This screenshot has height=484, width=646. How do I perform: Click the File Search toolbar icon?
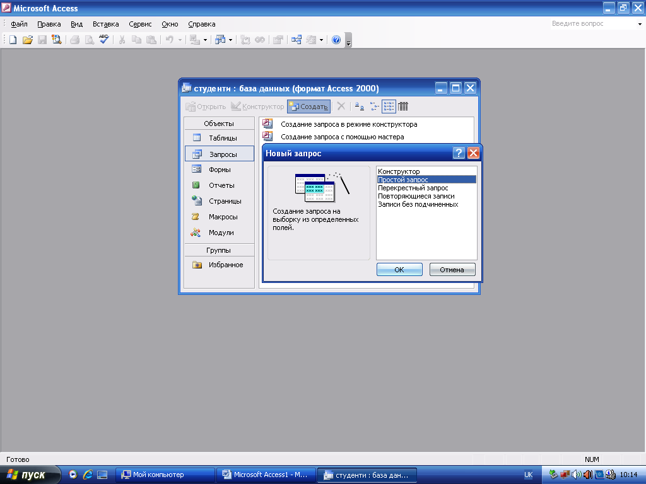56,40
